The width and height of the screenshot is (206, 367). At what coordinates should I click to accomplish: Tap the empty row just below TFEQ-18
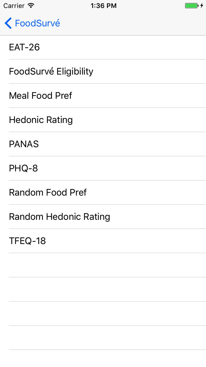[103, 265]
